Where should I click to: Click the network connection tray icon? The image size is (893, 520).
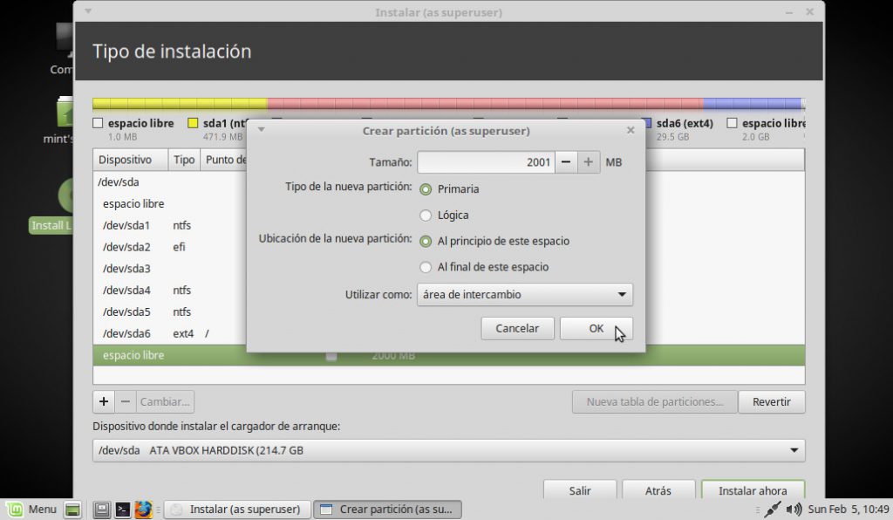[772, 510]
